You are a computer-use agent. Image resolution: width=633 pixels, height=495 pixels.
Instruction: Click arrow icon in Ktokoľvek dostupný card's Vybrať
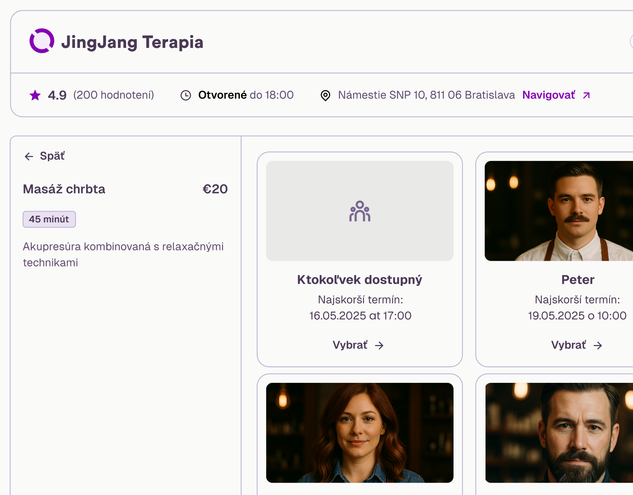(x=379, y=346)
